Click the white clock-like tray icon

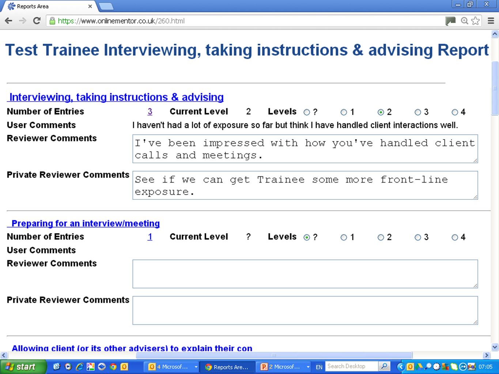(x=436, y=367)
